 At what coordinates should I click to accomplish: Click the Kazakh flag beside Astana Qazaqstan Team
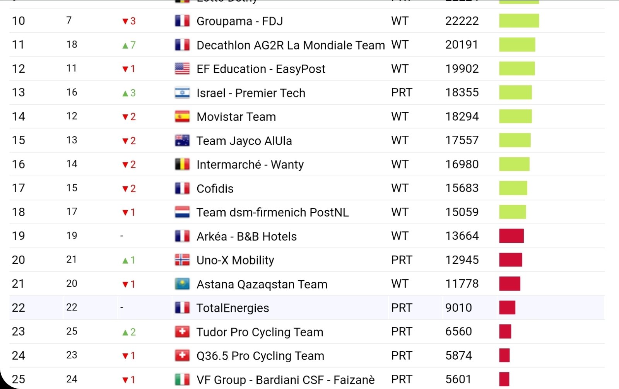182,284
